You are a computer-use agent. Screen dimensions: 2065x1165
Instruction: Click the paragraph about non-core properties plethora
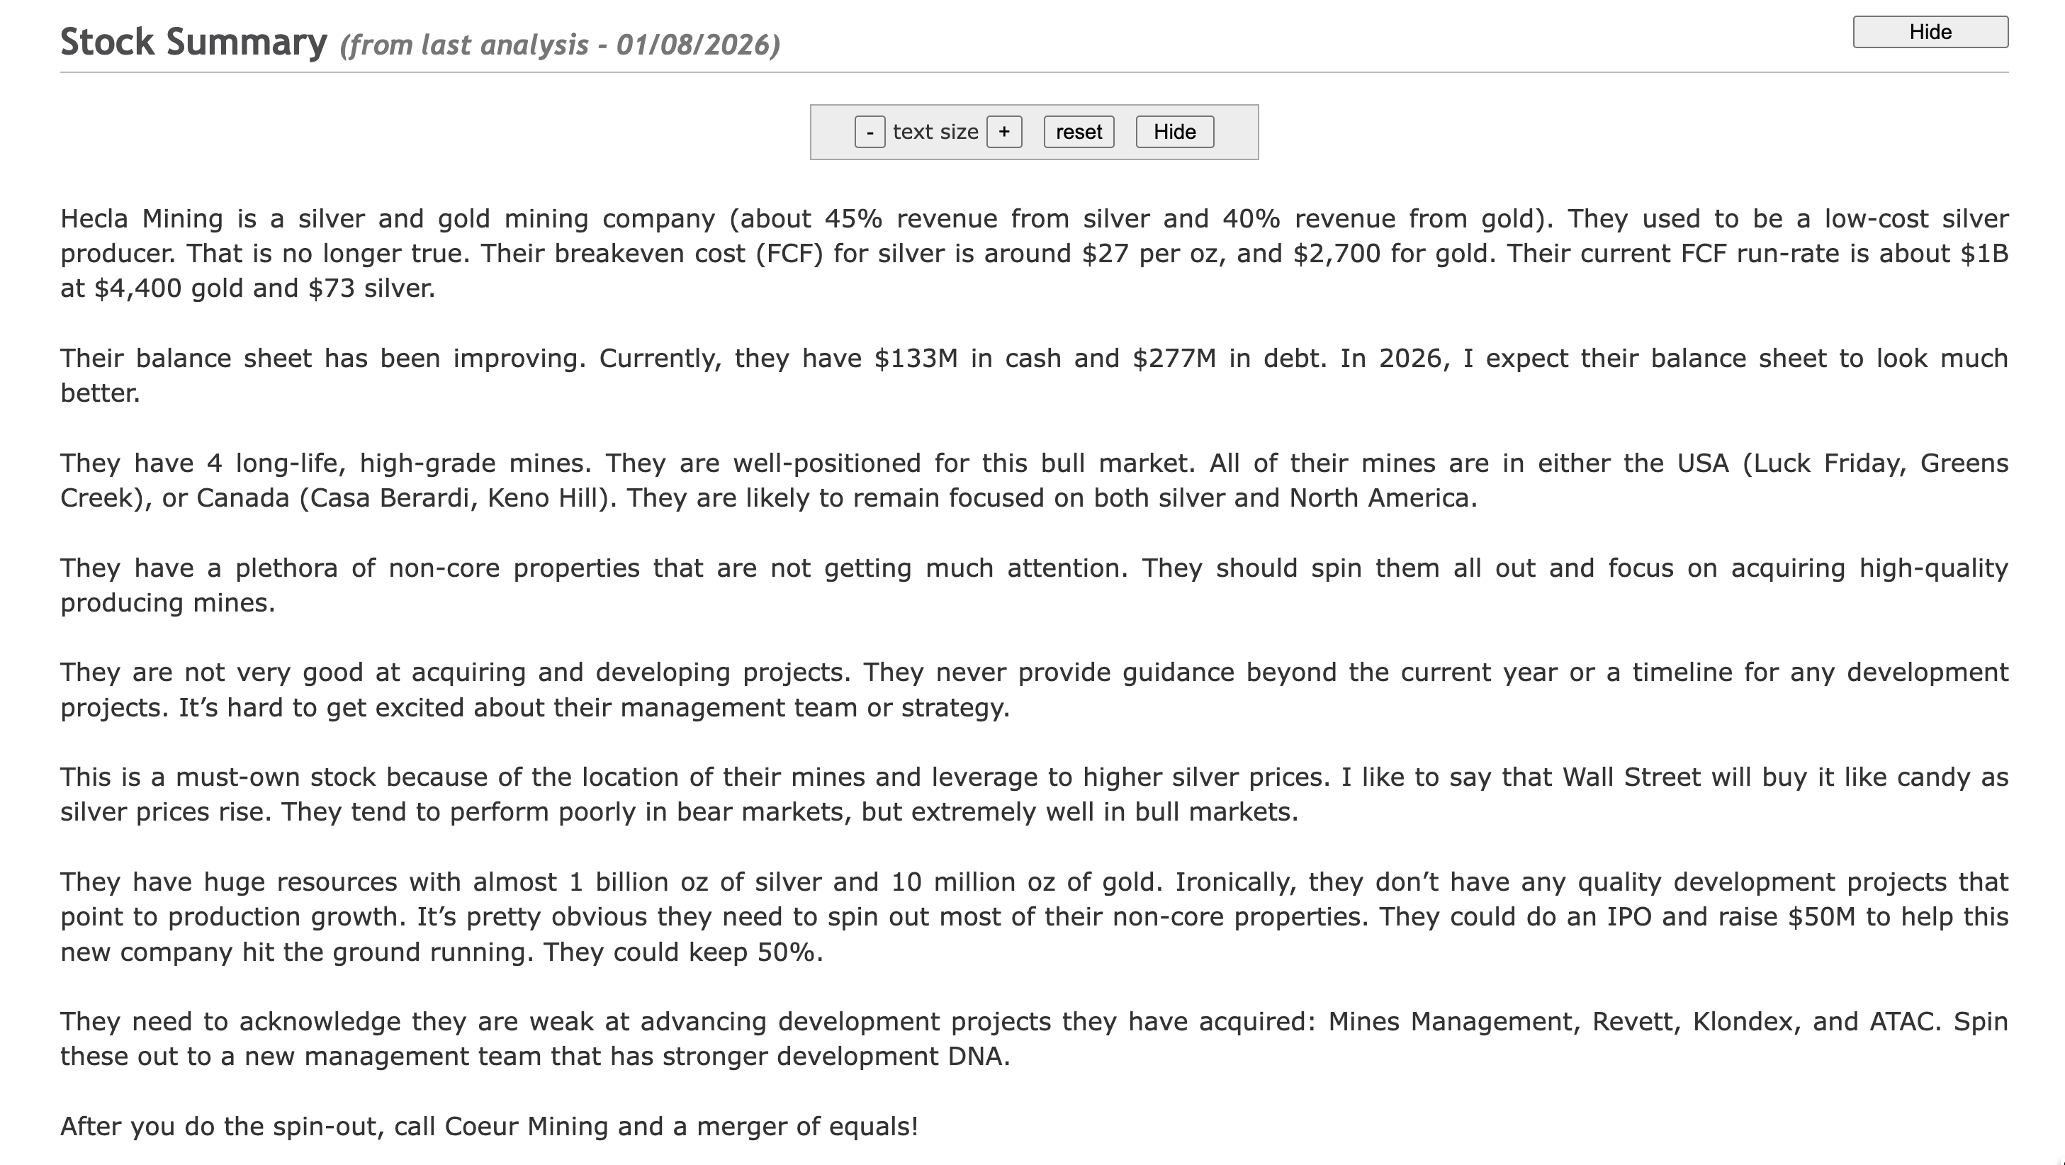1032,585
